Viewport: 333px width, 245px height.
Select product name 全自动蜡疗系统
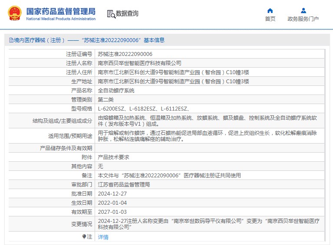coord(116,91)
